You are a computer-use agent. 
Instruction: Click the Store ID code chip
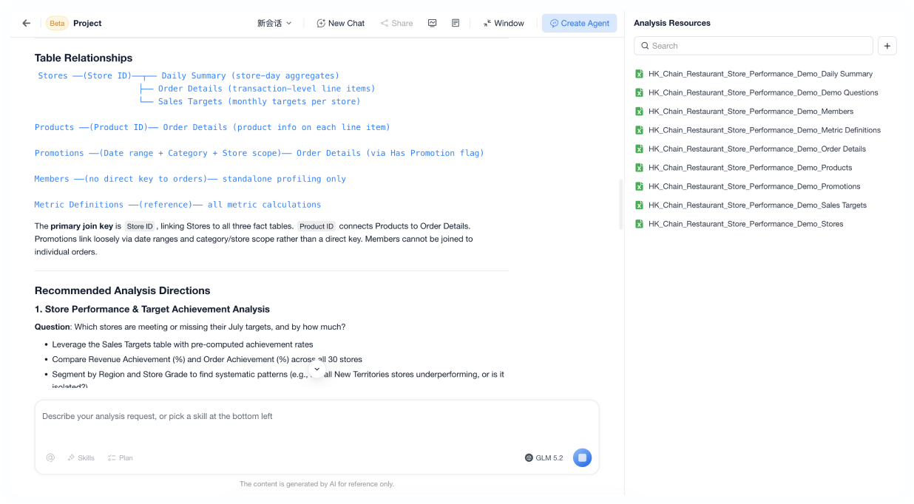pos(140,226)
